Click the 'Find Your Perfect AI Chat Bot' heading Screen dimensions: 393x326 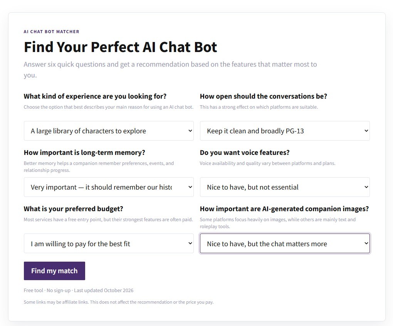[120, 47]
